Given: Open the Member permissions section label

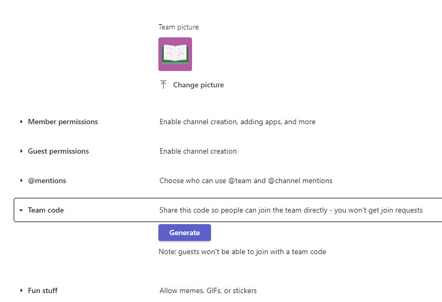Looking at the screenshot, I should tap(63, 122).
